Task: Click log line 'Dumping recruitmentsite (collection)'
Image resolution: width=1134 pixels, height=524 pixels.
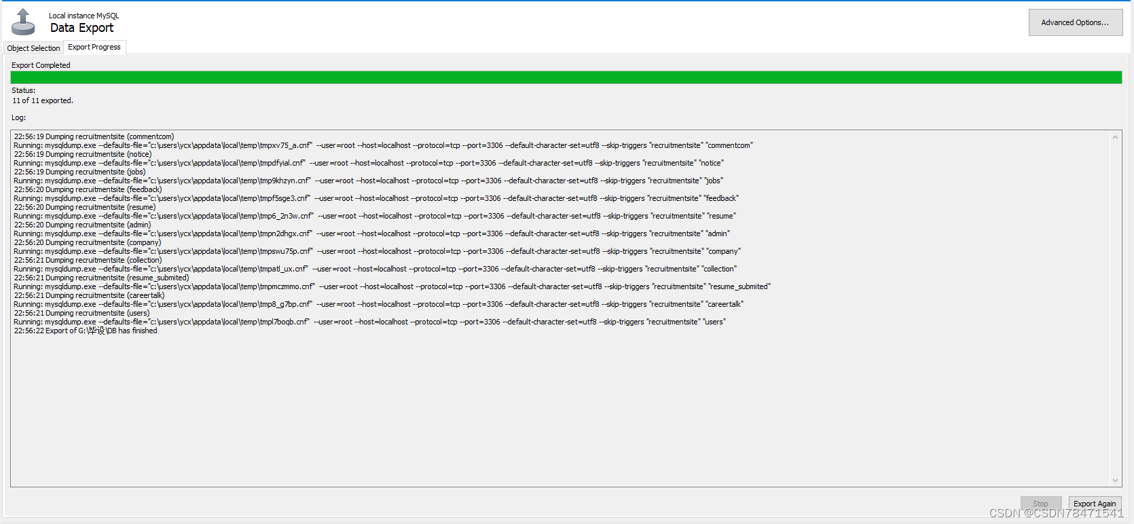Action: click(88, 260)
